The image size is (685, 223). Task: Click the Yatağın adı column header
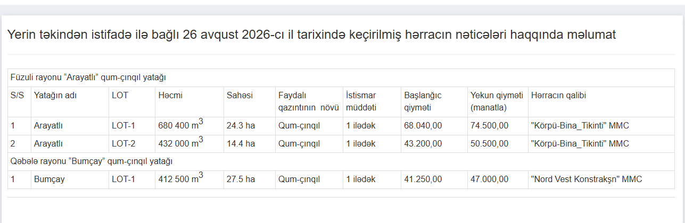coord(70,102)
